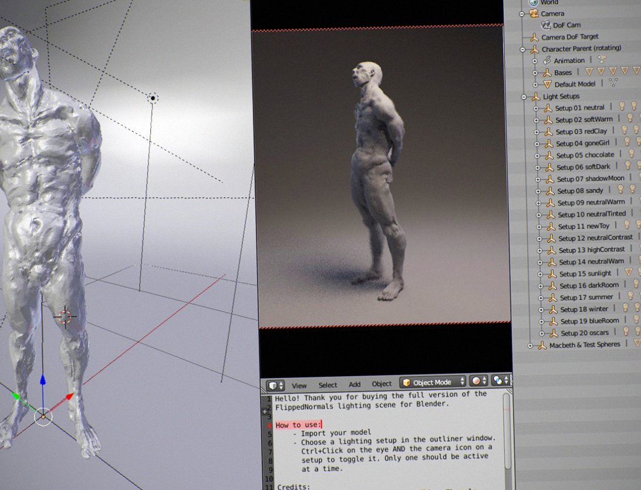The image size is (641, 490).
Task: Select Setup 06 softDark in outliner
Action: coord(583,167)
